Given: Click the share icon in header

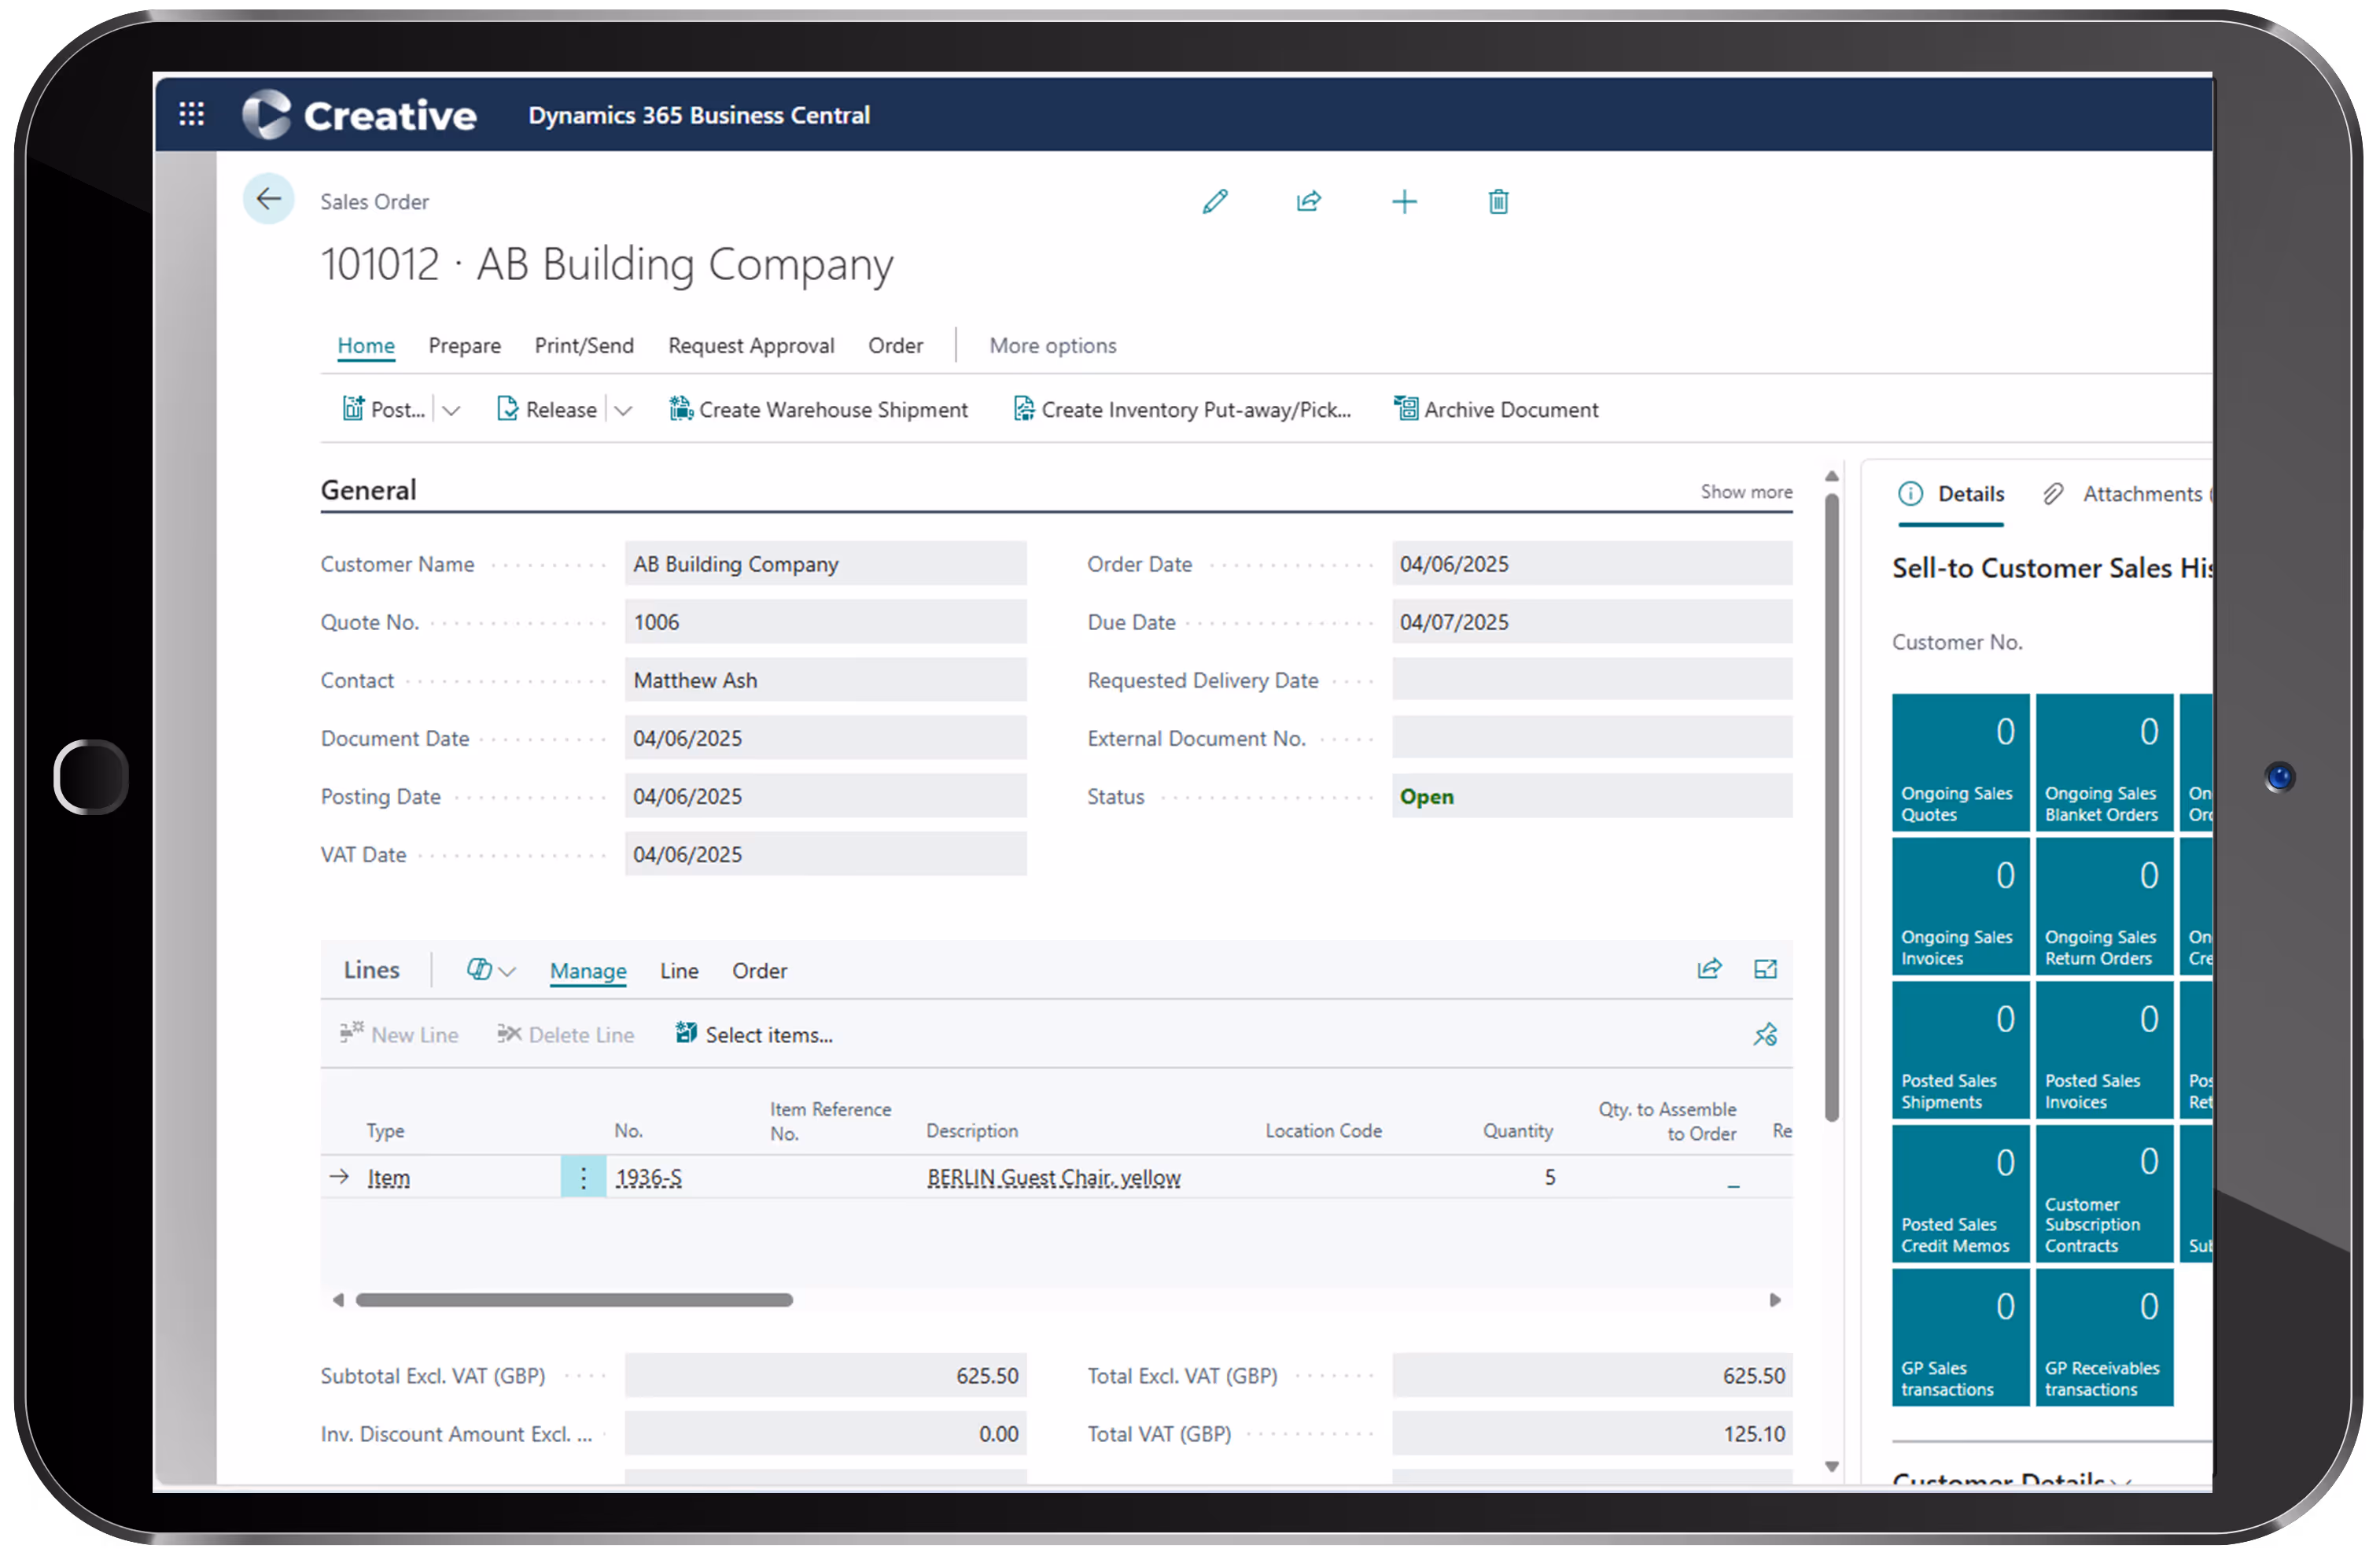Looking at the screenshot, I should point(1309,202).
